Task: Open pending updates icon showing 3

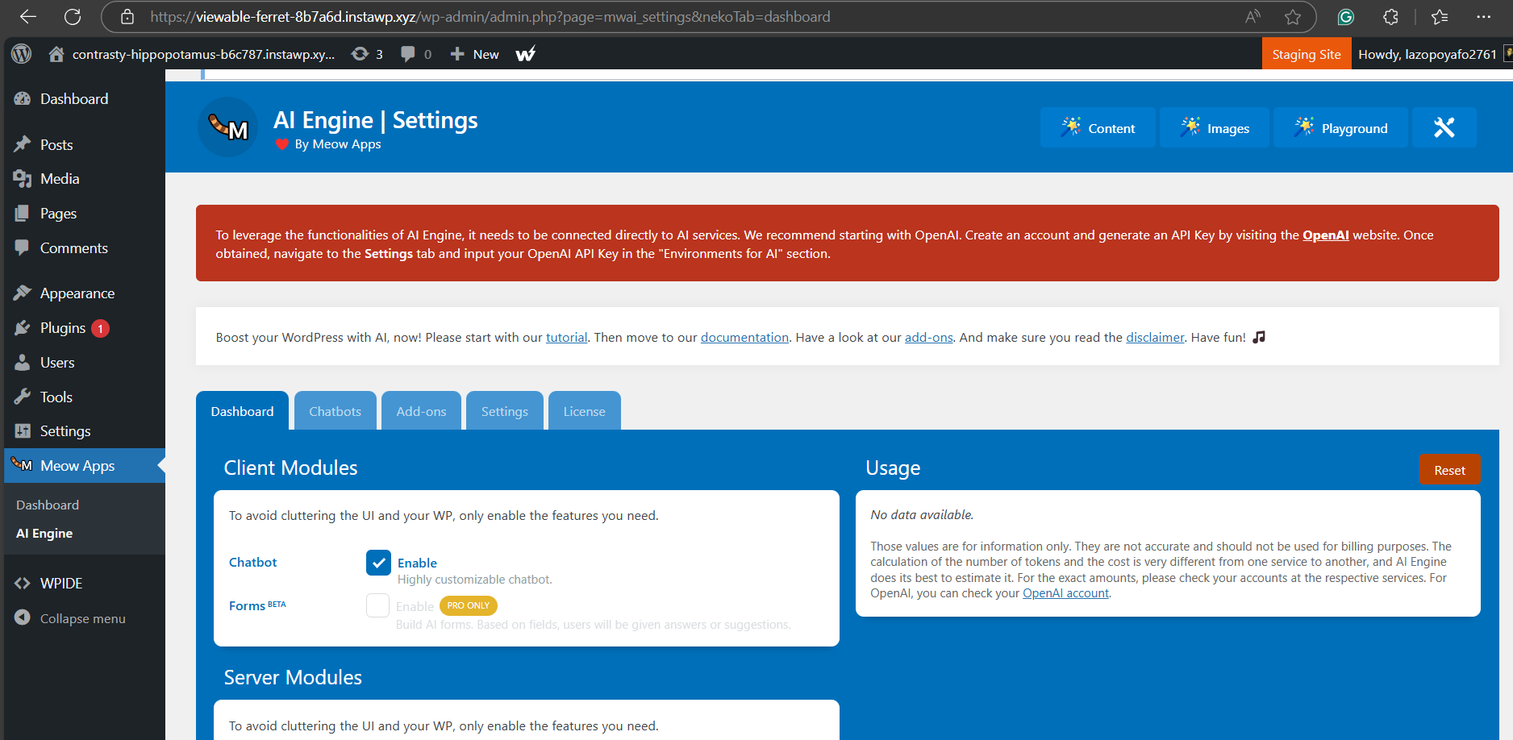Action: 367,54
